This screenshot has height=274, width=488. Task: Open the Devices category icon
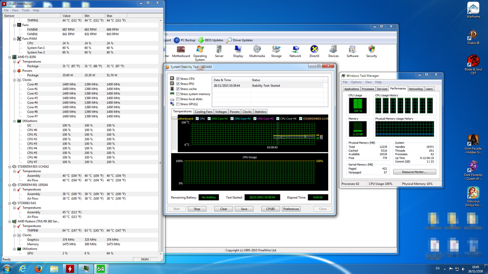333,52
